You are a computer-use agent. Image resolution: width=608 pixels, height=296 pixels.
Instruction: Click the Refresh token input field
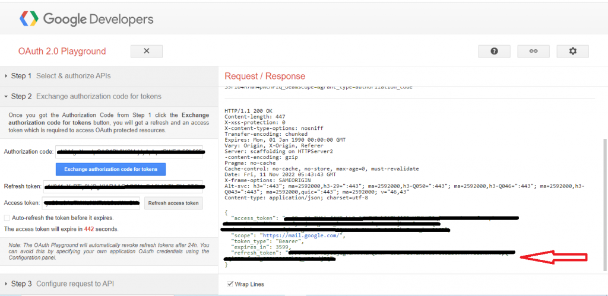click(x=123, y=186)
